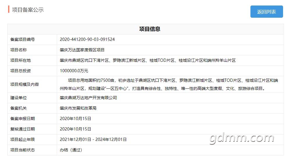Select the 备案项目编号 label cell

[x=32, y=39]
